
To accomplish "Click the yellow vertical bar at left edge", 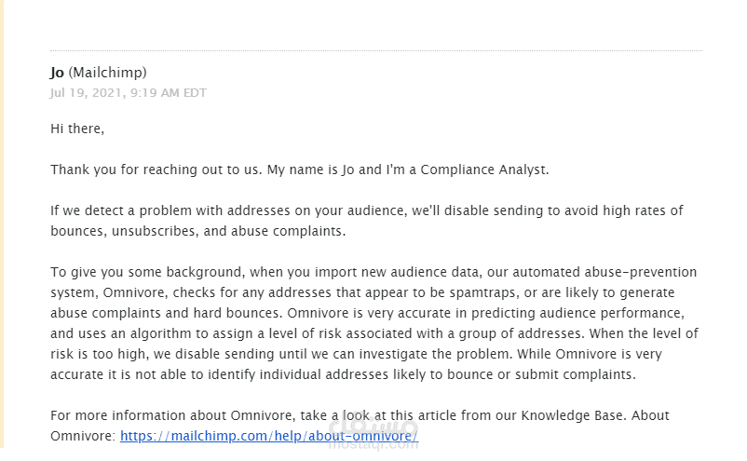I will (2, 224).
